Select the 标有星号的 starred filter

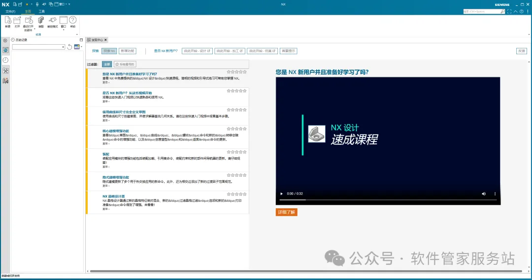125,64
